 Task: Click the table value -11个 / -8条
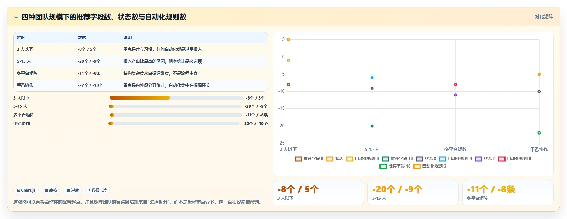click(x=89, y=73)
